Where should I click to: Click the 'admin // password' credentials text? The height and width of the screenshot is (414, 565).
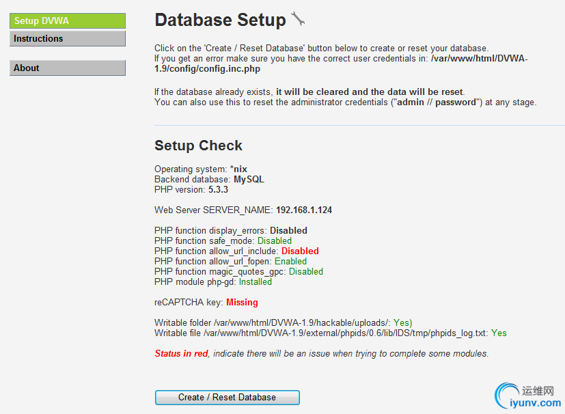click(x=437, y=102)
